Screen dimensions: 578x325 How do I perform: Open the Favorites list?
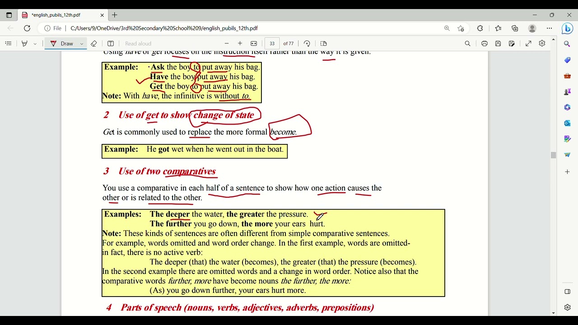click(x=498, y=28)
